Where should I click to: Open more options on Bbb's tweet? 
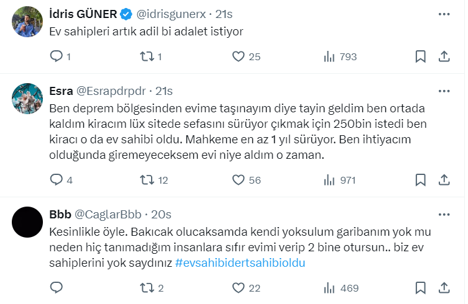coord(444,214)
